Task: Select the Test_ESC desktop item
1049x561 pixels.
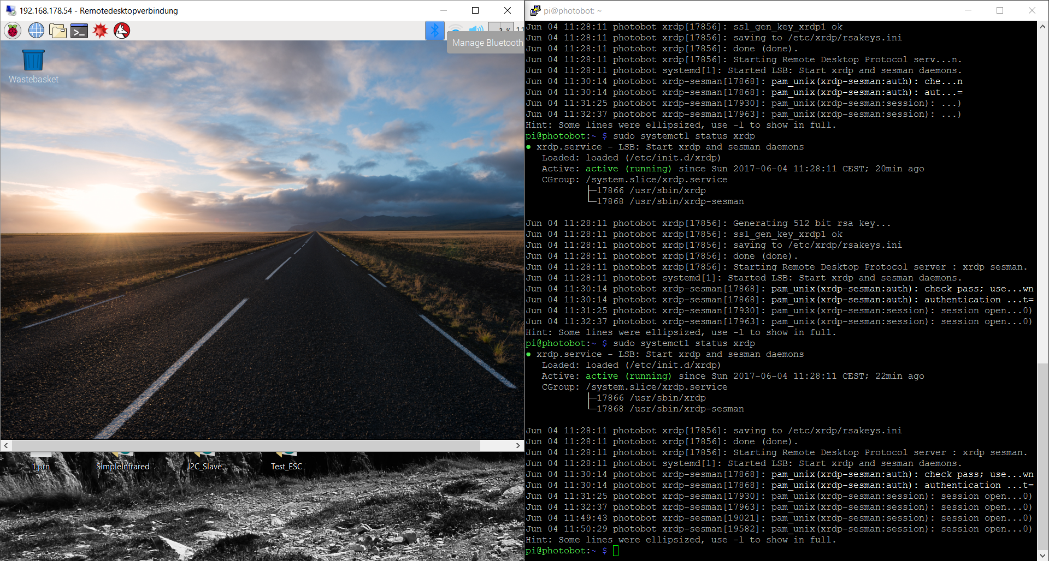Action: [x=287, y=462]
